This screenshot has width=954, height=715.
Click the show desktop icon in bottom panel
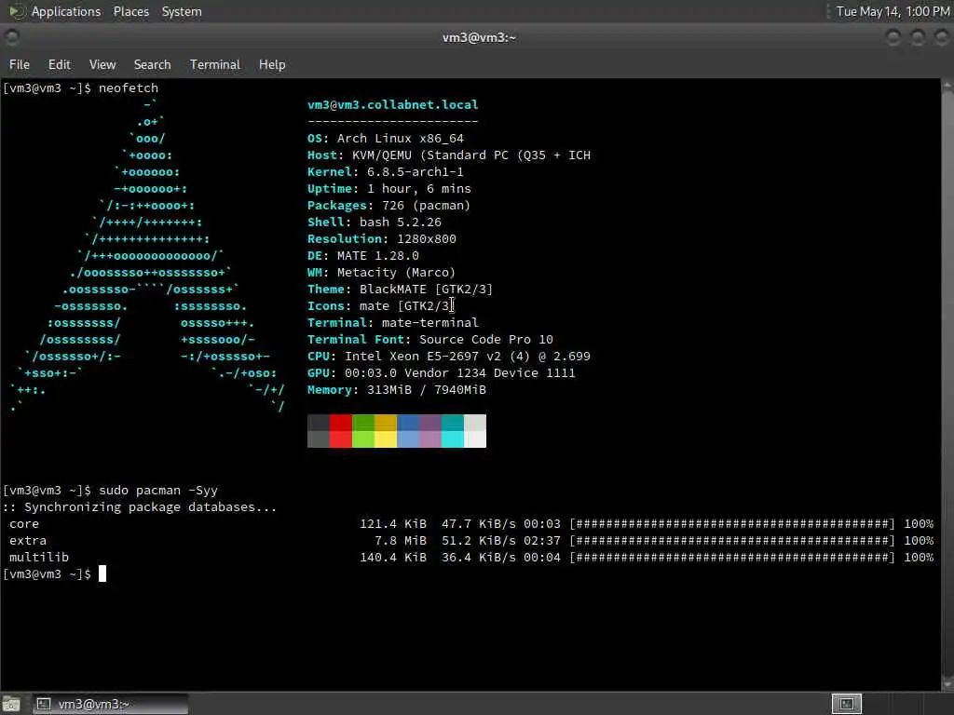click(11, 704)
